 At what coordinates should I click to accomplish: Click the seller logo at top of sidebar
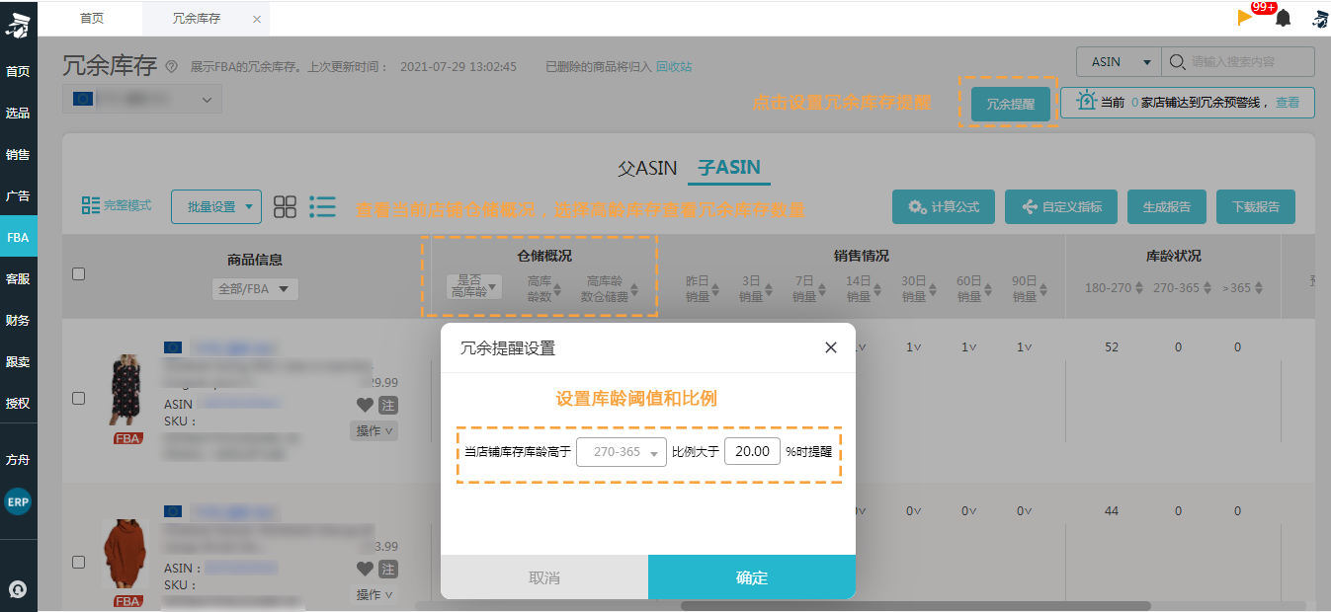pyautogui.click(x=18, y=26)
